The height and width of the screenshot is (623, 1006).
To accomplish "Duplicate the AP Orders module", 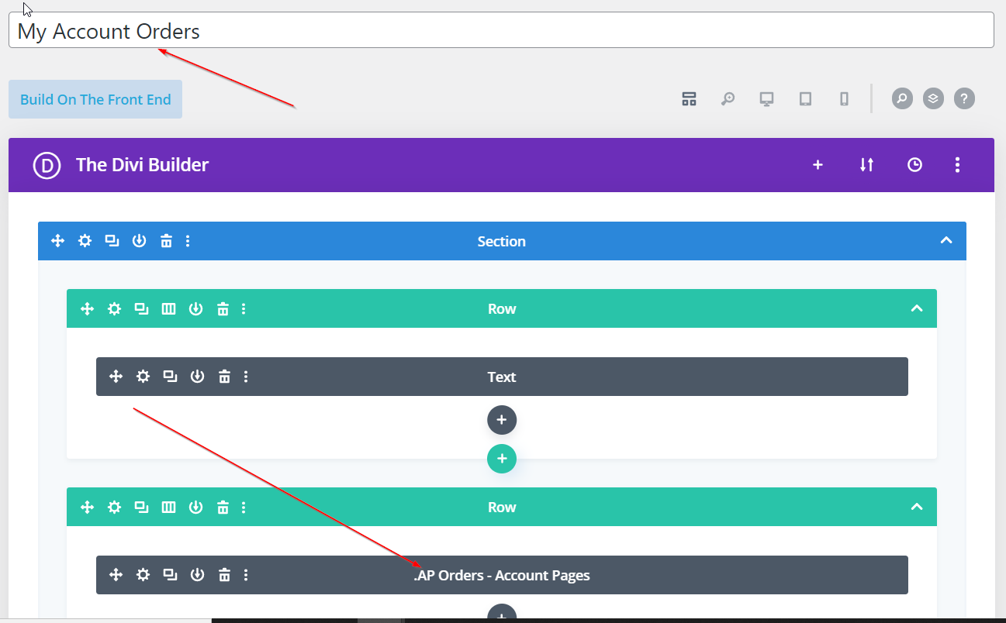I will coord(170,575).
